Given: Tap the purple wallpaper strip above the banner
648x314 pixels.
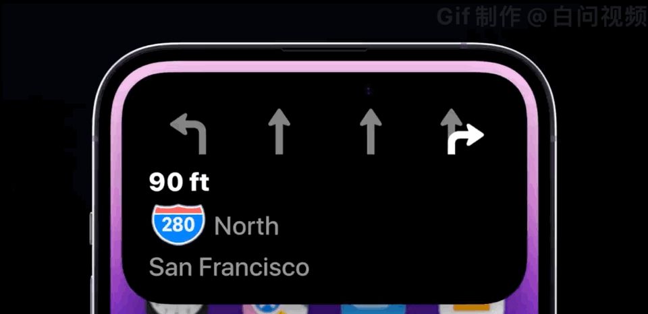Looking at the screenshot, I should click(x=325, y=67).
